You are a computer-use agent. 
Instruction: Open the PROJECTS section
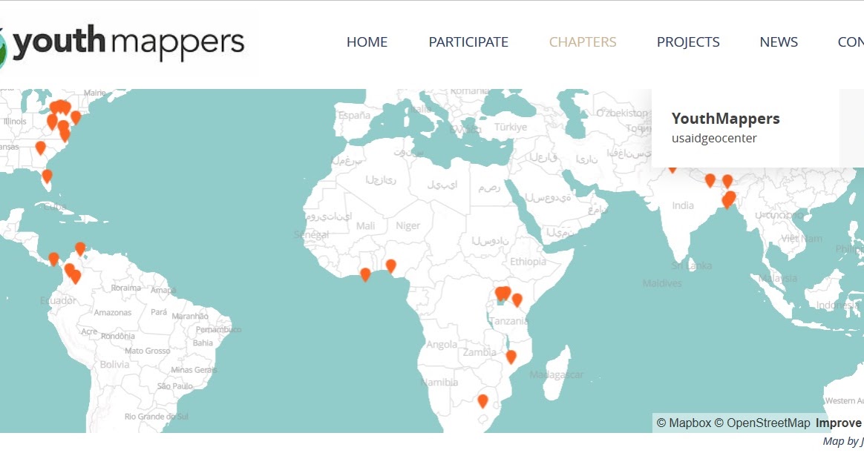pyautogui.click(x=688, y=42)
